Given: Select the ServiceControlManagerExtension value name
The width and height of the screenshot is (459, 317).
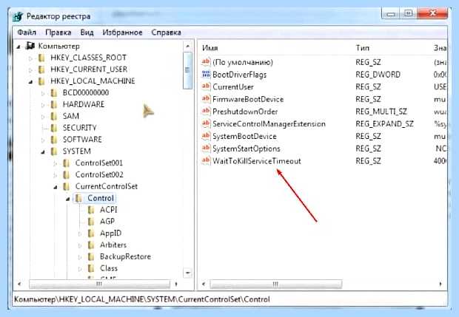Looking at the screenshot, I should (x=269, y=124).
